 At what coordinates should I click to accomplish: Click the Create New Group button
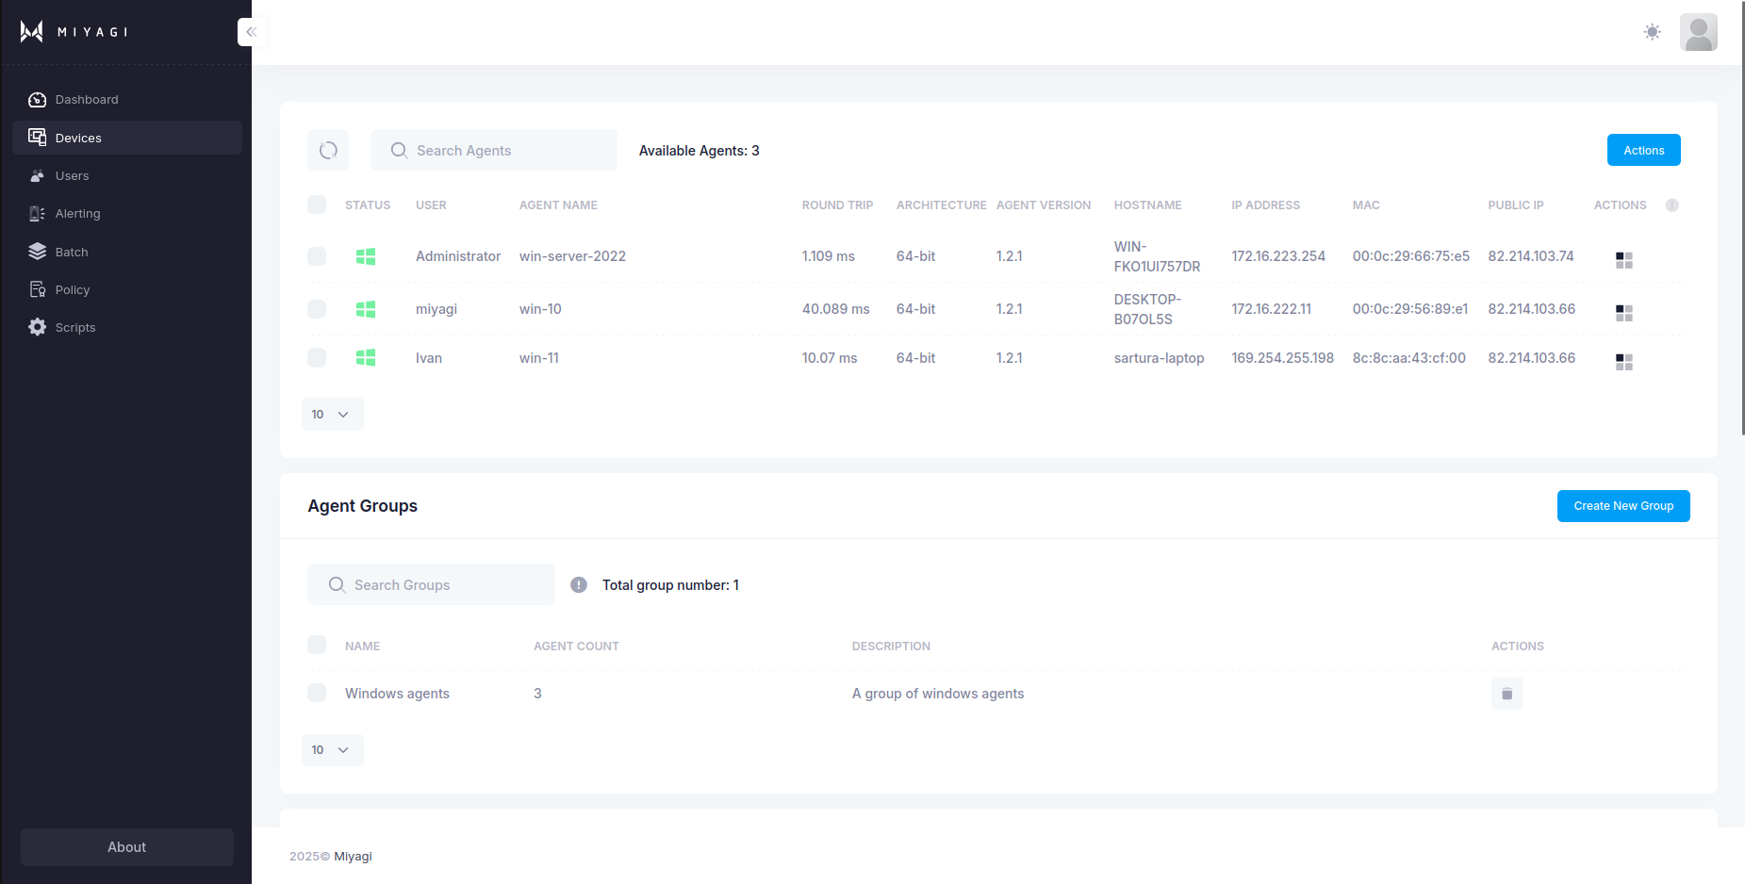tap(1622, 506)
